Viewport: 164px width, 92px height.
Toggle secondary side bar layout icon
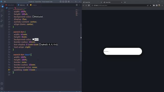click(66, 2)
